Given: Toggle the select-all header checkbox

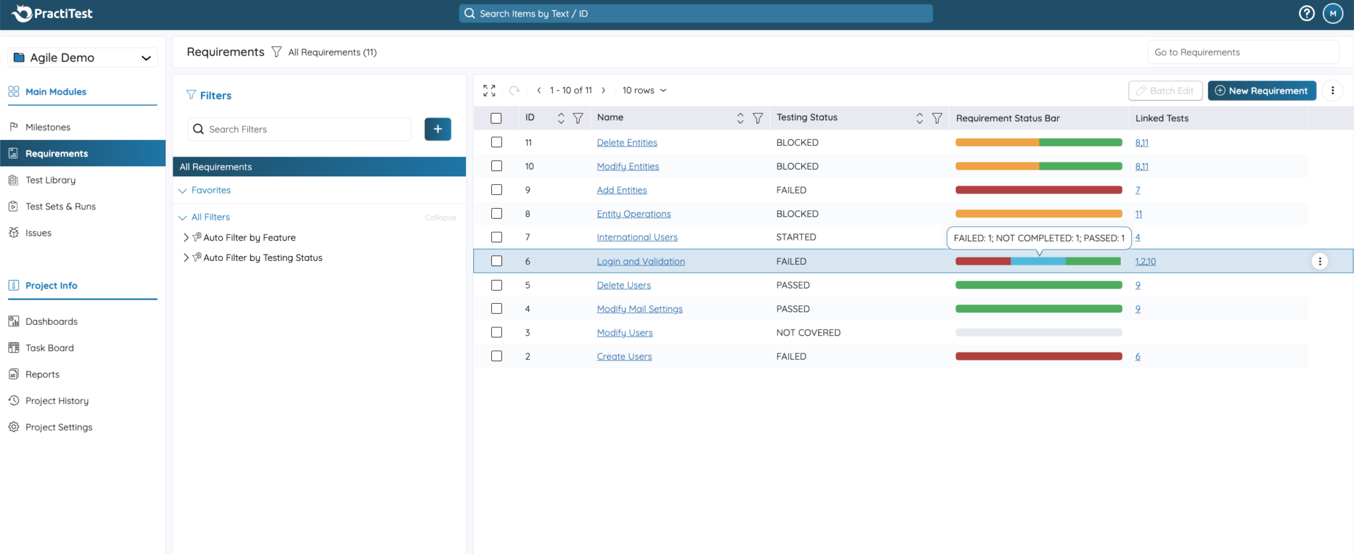Looking at the screenshot, I should [x=497, y=118].
